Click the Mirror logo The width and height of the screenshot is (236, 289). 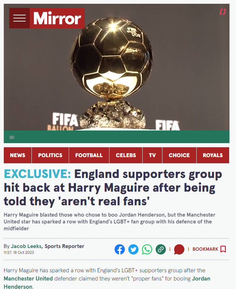pos(57,18)
